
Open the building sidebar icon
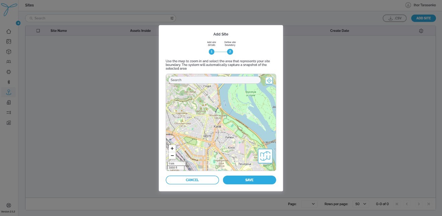point(9,102)
